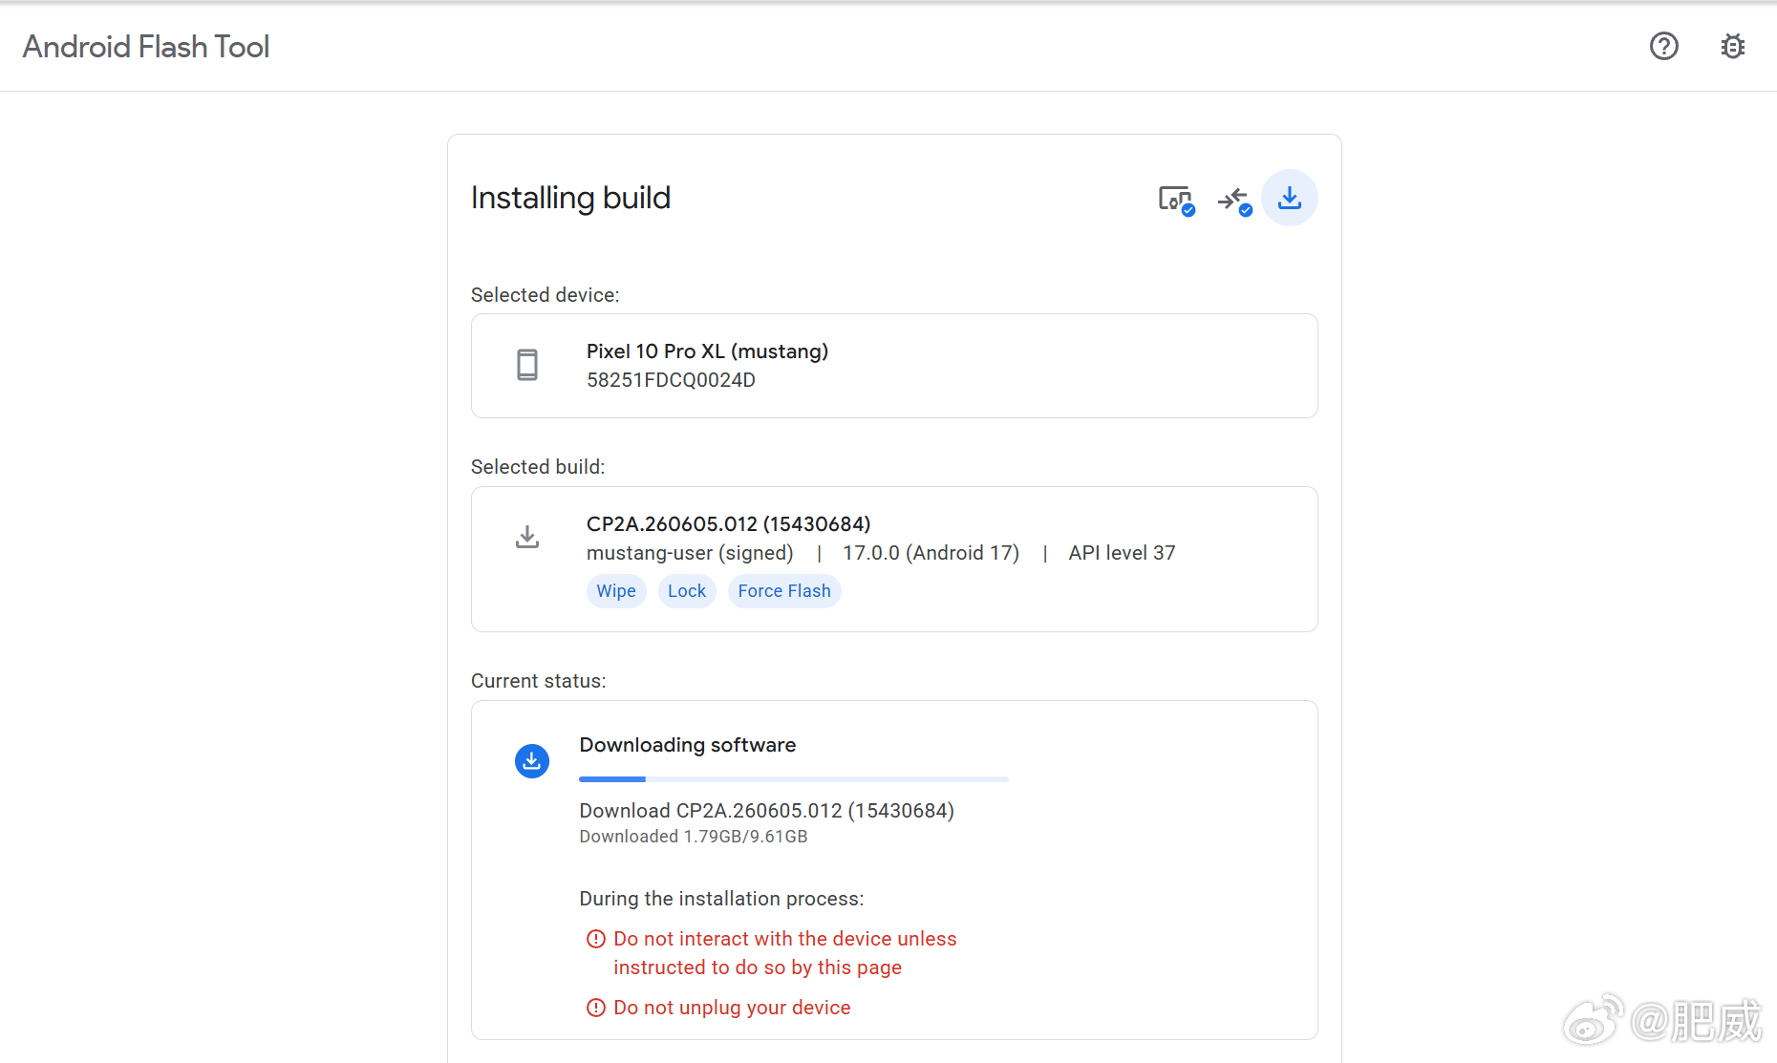
Task: Click the download icon beside selected build
Action: (527, 537)
